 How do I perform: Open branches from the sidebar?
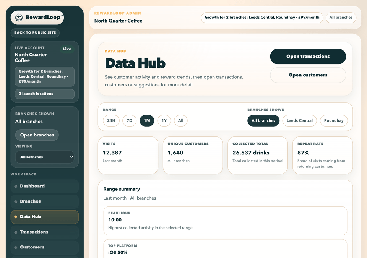click(x=37, y=135)
